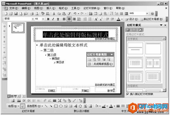Open the 文件 menu

point(14,8)
